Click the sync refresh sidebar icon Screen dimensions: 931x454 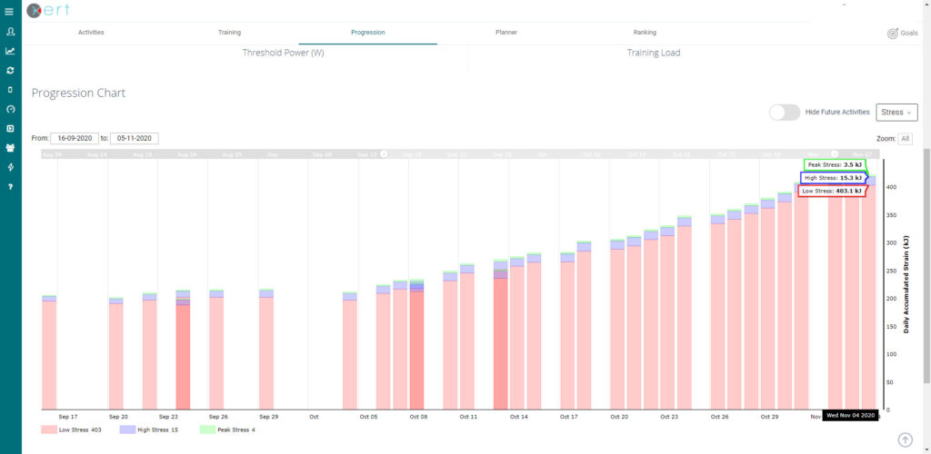pyautogui.click(x=10, y=70)
